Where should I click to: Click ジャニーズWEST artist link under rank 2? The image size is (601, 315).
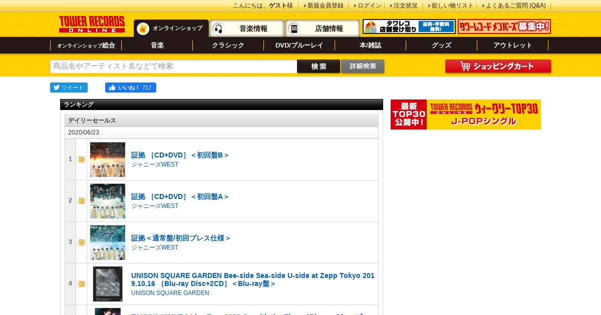point(155,206)
